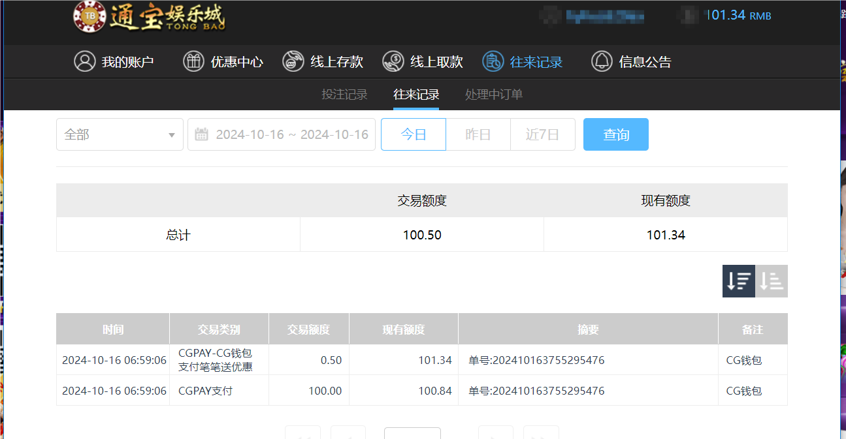846x439 pixels.
Task: Select the 我的账户 account icon
Action: pos(84,61)
